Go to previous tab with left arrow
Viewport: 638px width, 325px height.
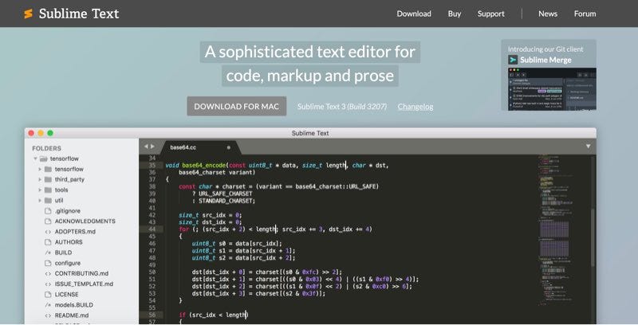point(146,147)
